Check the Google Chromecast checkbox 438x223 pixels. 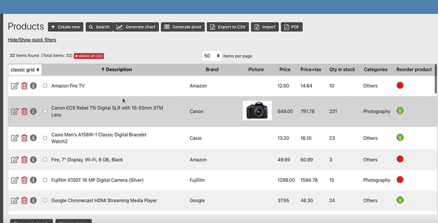click(x=45, y=200)
